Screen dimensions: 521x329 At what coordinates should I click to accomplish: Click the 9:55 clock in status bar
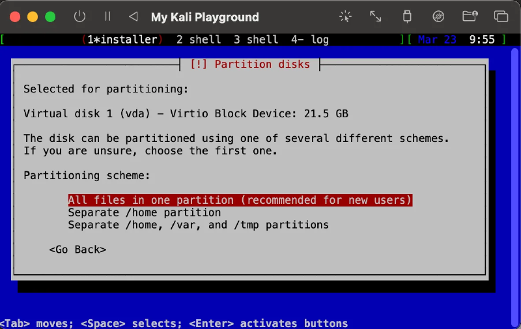tap(482, 40)
